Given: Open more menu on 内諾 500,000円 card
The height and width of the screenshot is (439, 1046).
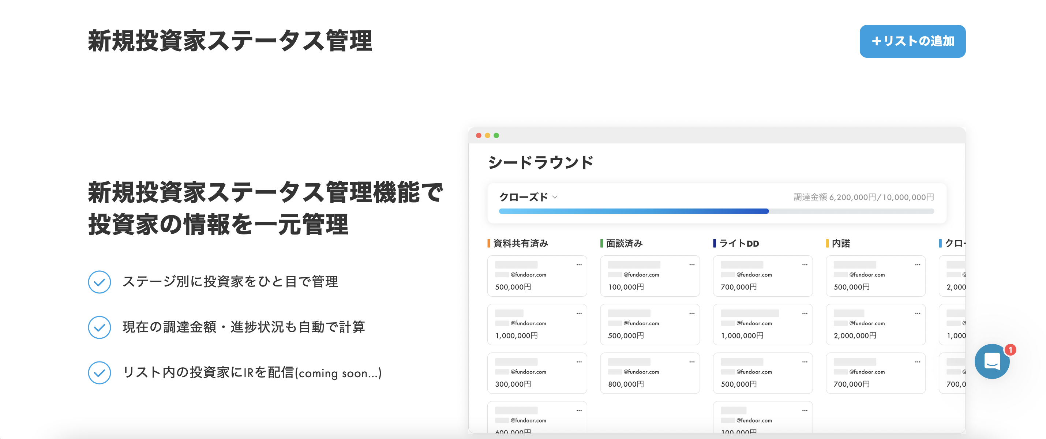Looking at the screenshot, I should click(x=917, y=265).
